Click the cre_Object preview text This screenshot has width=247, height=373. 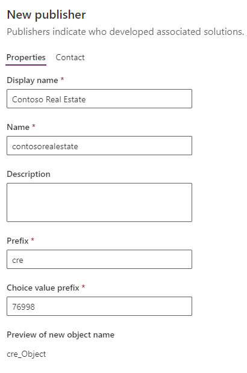(26, 354)
